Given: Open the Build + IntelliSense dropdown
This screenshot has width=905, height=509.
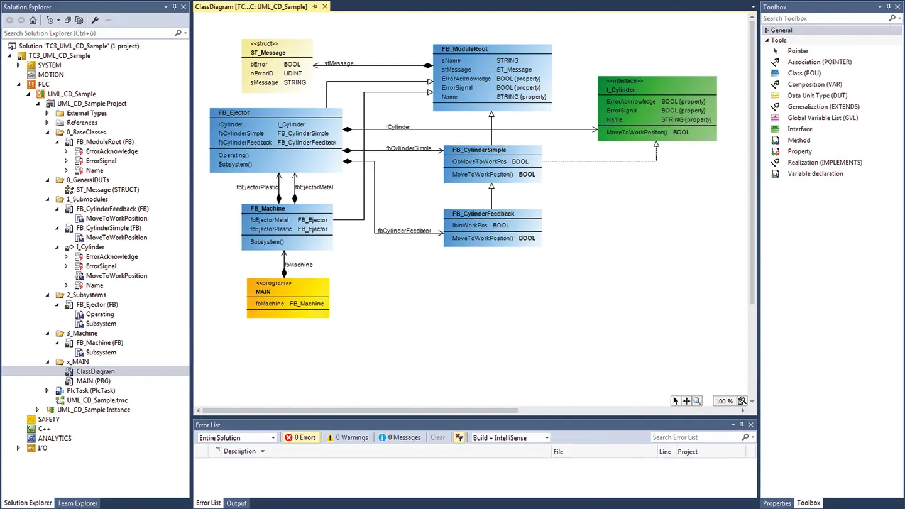Looking at the screenshot, I should 510,437.
